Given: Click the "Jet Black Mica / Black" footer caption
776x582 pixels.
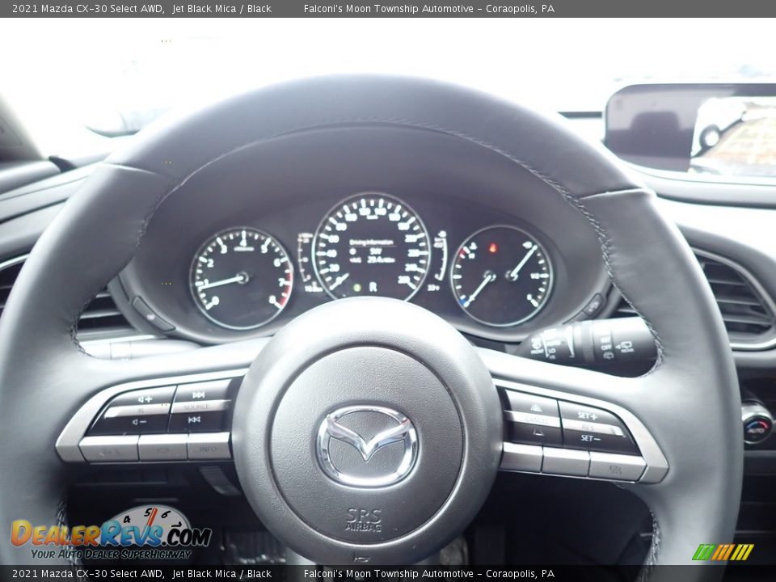Looking at the screenshot, I should [x=221, y=574].
